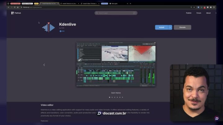Select the third carousel dot indicator

click(x=115, y=97)
